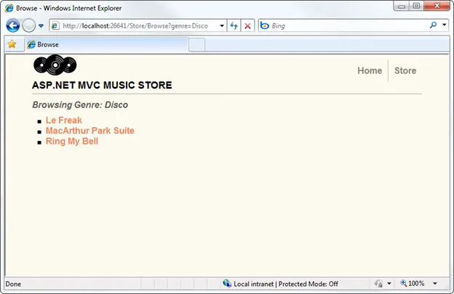Expand the 100% zoom level dropdown
454x294 pixels.
[x=435, y=284]
